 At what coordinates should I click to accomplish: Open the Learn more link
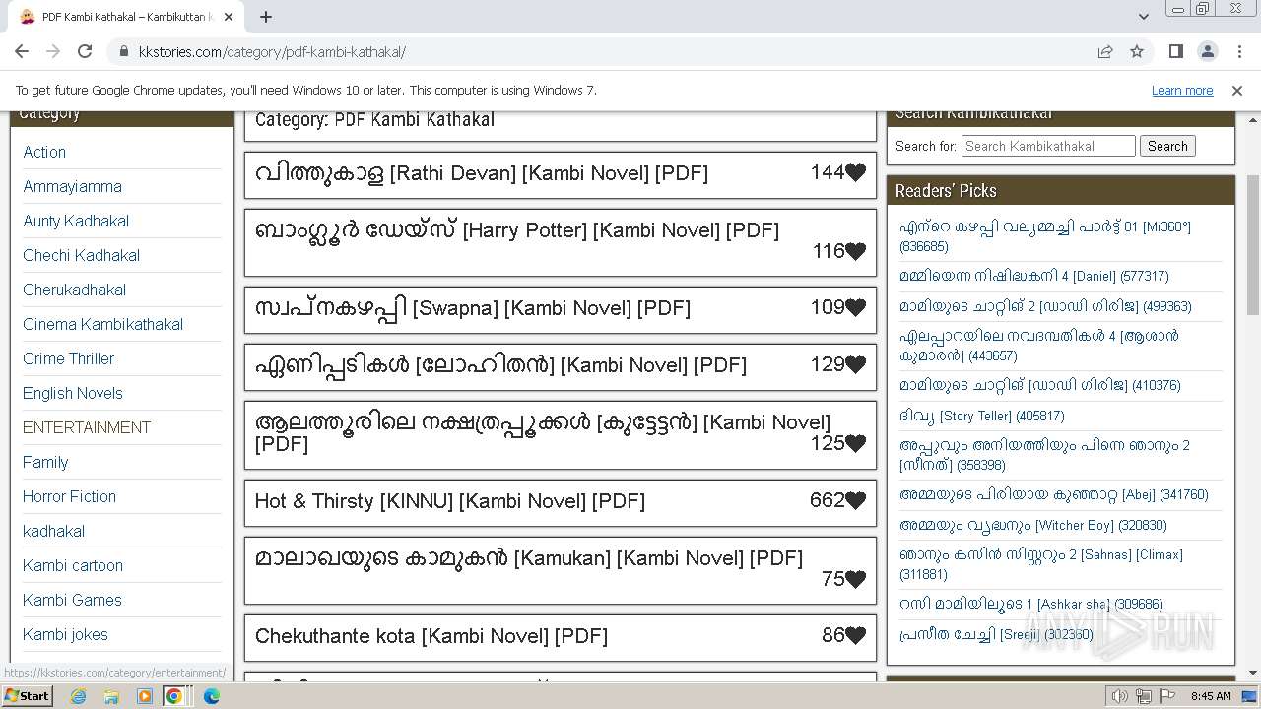pos(1182,90)
